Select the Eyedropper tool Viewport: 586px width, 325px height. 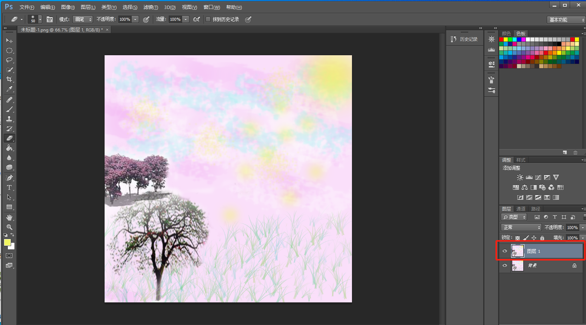point(9,89)
